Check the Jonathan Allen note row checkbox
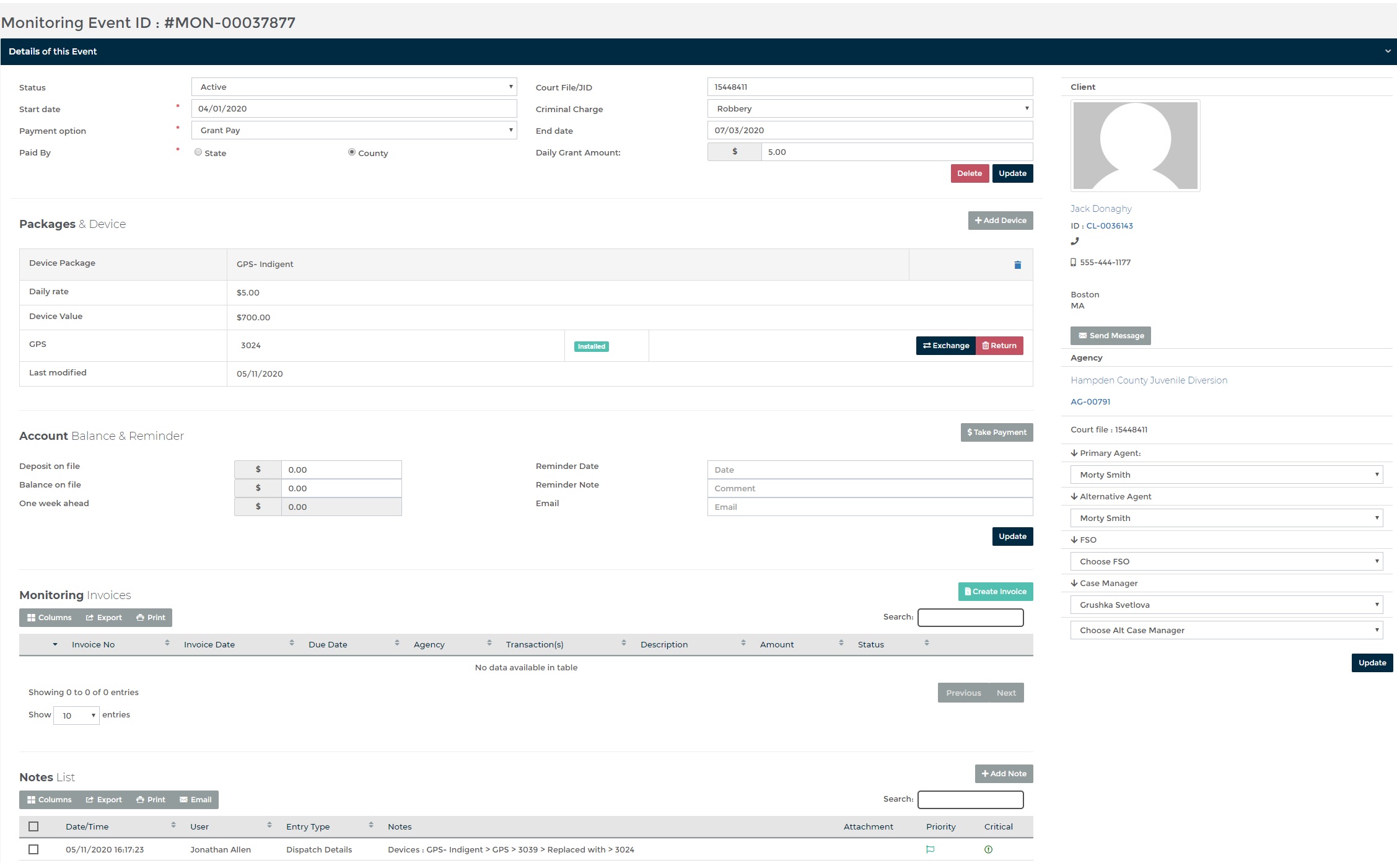Image resolution: width=1397 pixels, height=863 pixels. click(x=33, y=849)
